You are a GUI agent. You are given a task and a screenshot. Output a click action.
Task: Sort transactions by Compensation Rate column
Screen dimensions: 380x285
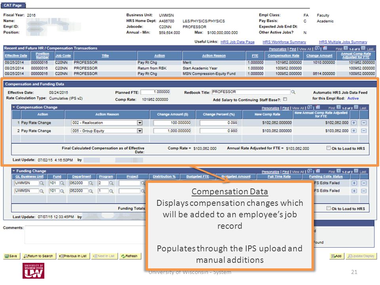(283, 56)
